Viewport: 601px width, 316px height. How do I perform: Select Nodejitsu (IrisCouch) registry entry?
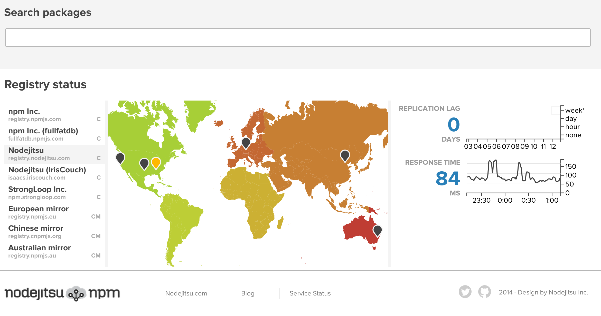(55, 174)
